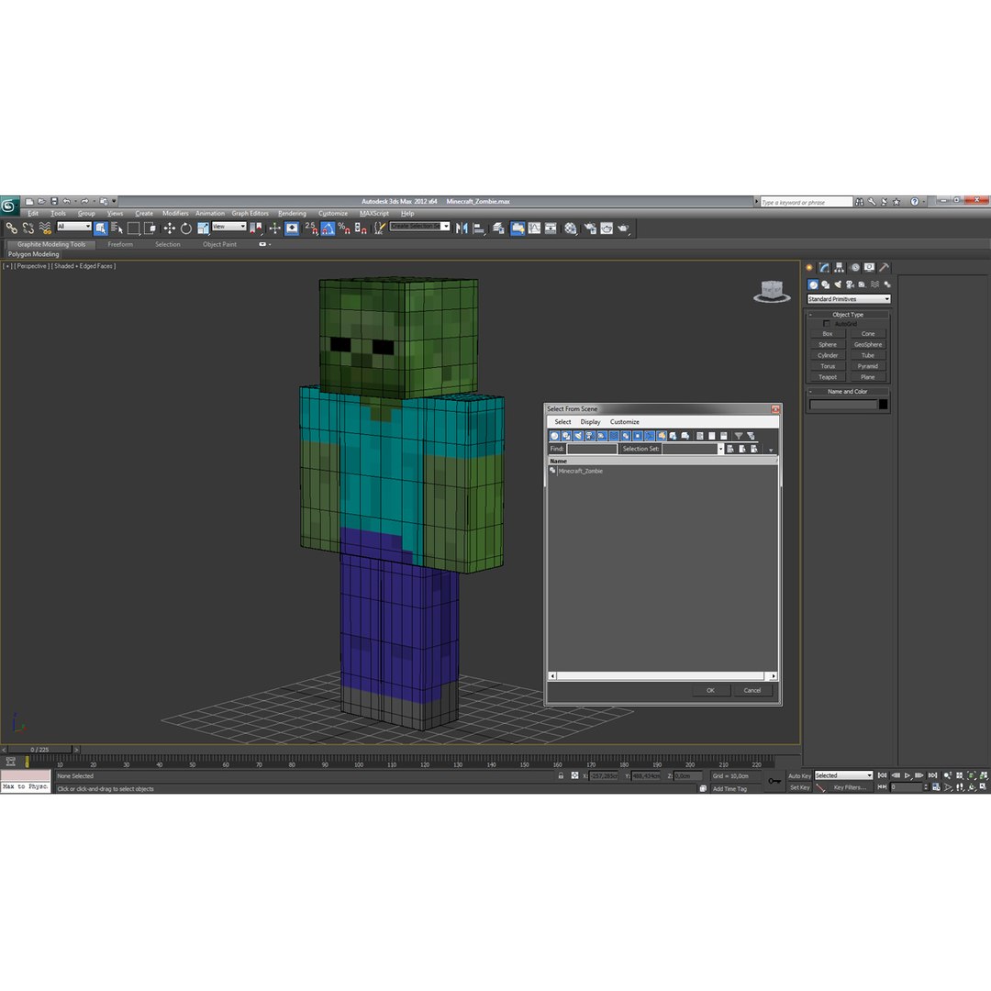The image size is (991, 991).
Task: Toggle the 2.5D Snaps button
Action: pos(311,228)
